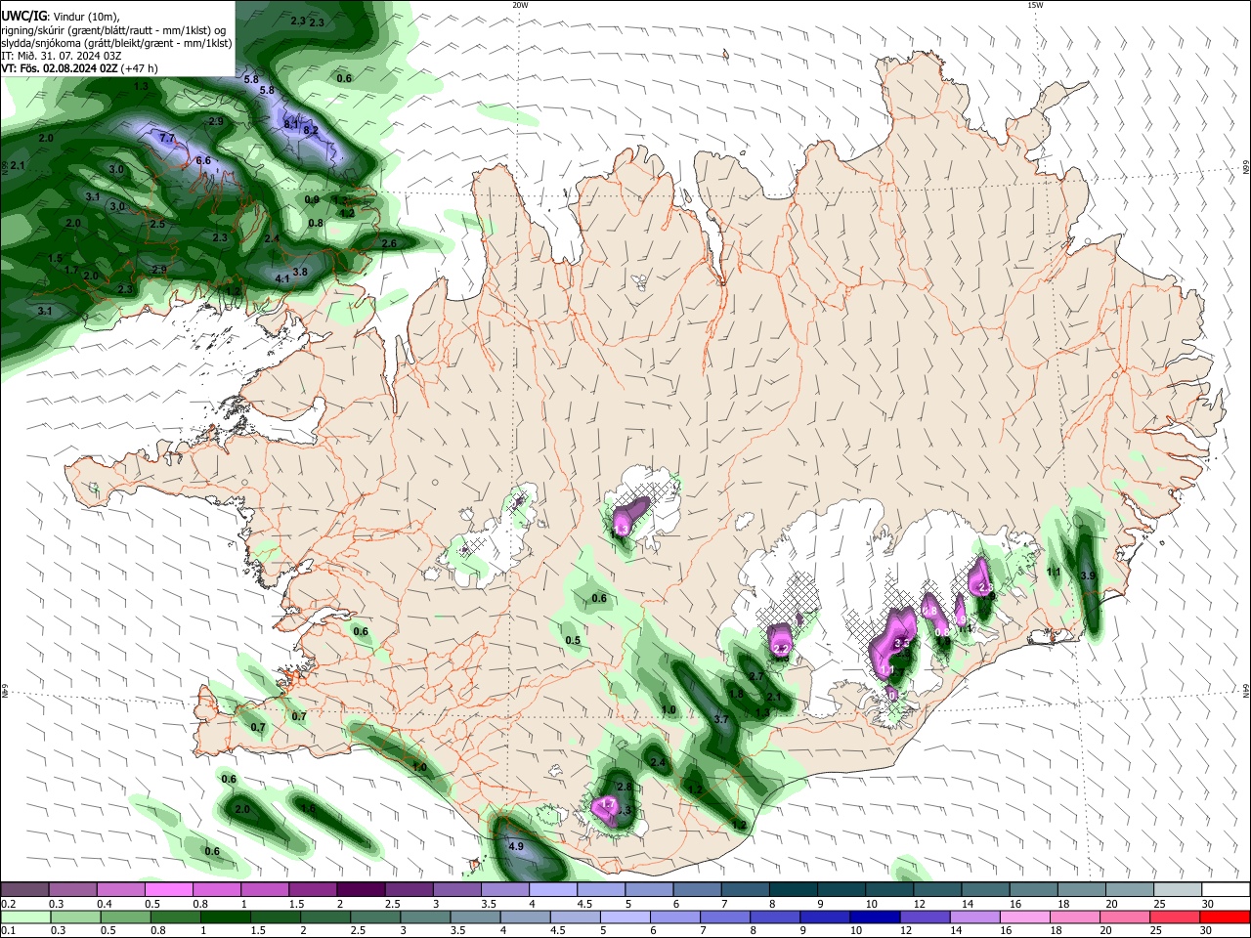The width and height of the screenshot is (1251, 938).
Task: Pick the darkest green 1–1.5 swatch, lower legend row
Action: point(226,917)
